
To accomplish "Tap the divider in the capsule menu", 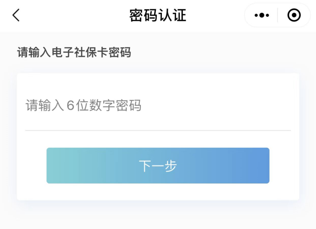I will [277, 15].
